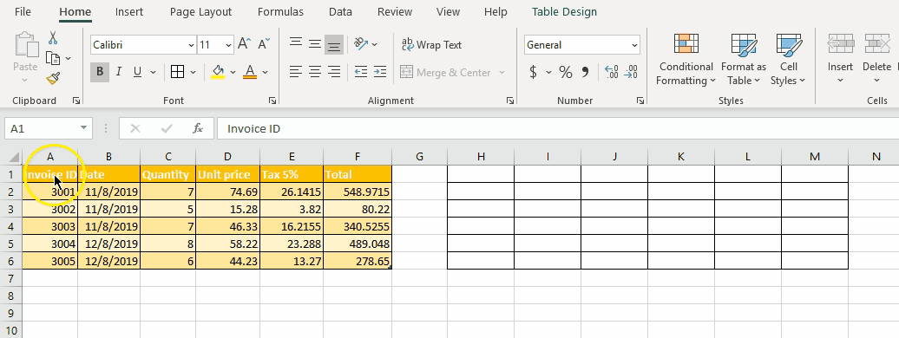Click Decrease Indent icon
Viewport: 899px width, 338px height.
coord(361,72)
